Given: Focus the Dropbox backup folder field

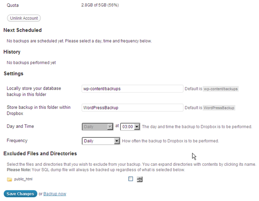Looking at the screenshot, I should [132, 108].
